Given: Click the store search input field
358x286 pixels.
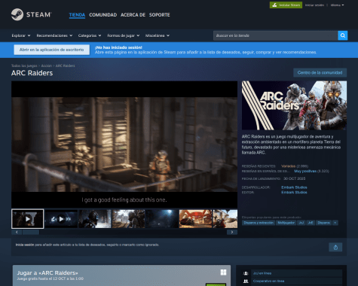Looking at the screenshot, I should click(x=276, y=35).
